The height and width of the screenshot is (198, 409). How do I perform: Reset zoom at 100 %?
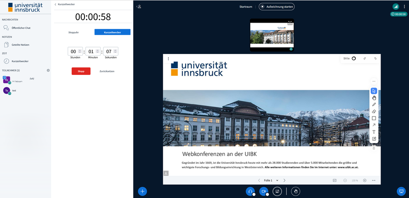(355, 181)
